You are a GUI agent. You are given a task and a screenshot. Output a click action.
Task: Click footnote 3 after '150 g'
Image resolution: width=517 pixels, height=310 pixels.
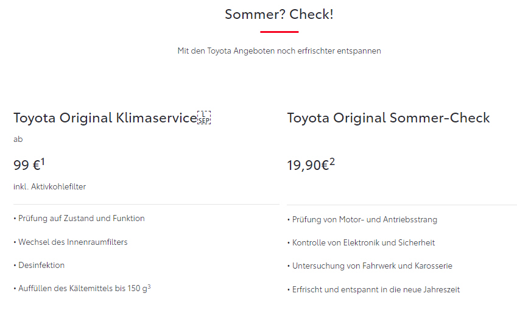(149, 287)
